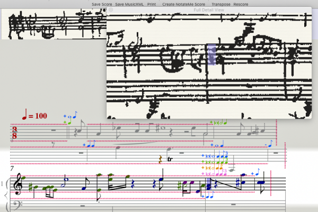Select the gray flat eighth note on the top staff

pos(117,130)
